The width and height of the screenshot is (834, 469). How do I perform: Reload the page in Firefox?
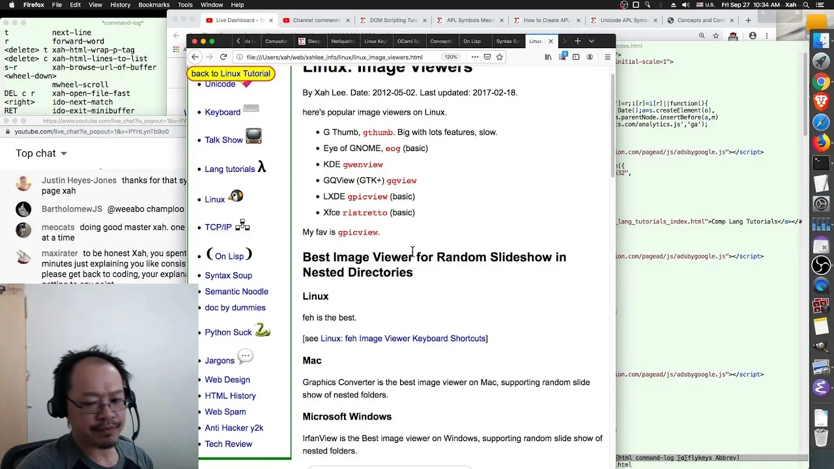click(223, 57)
